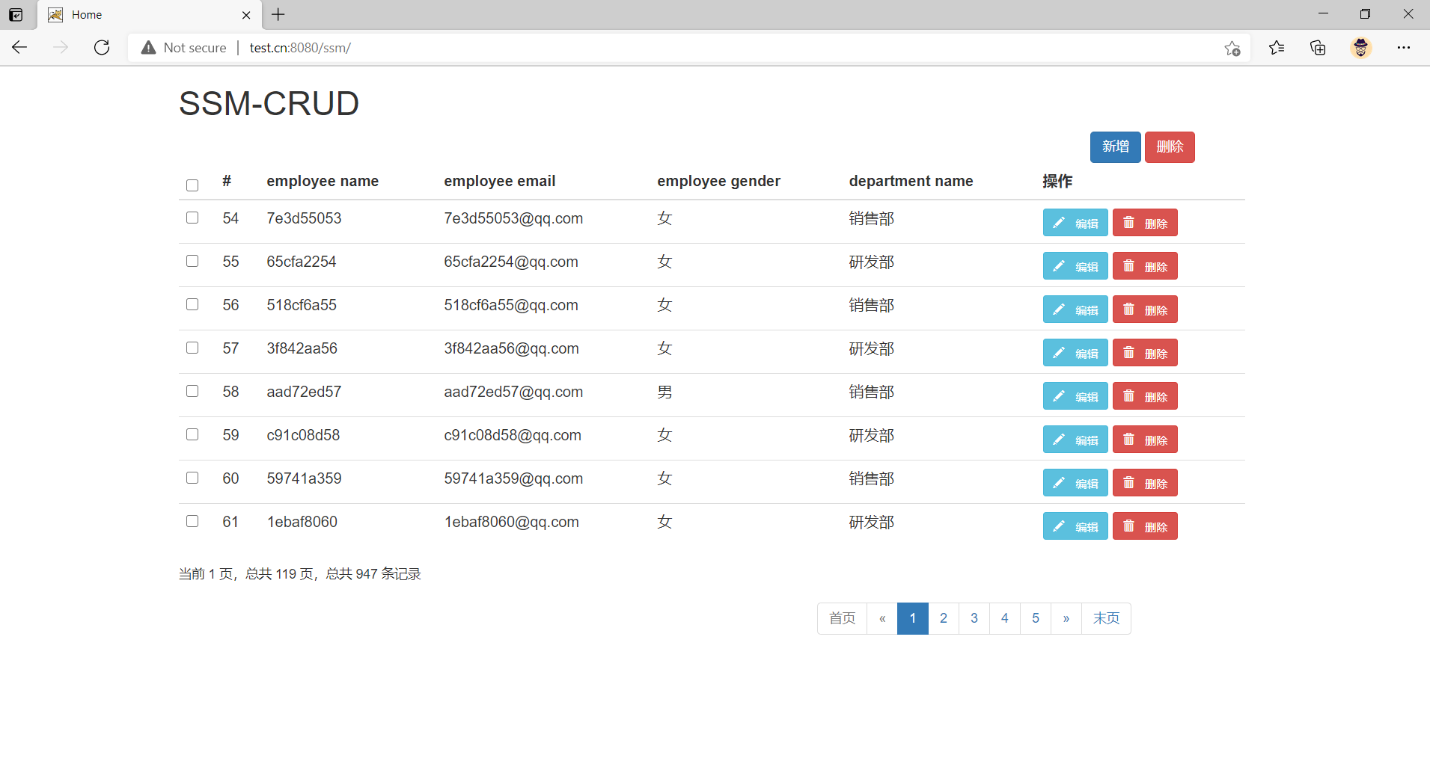
Task: Click the user profile avatar icon
Action: click(x=1360, y=48)
